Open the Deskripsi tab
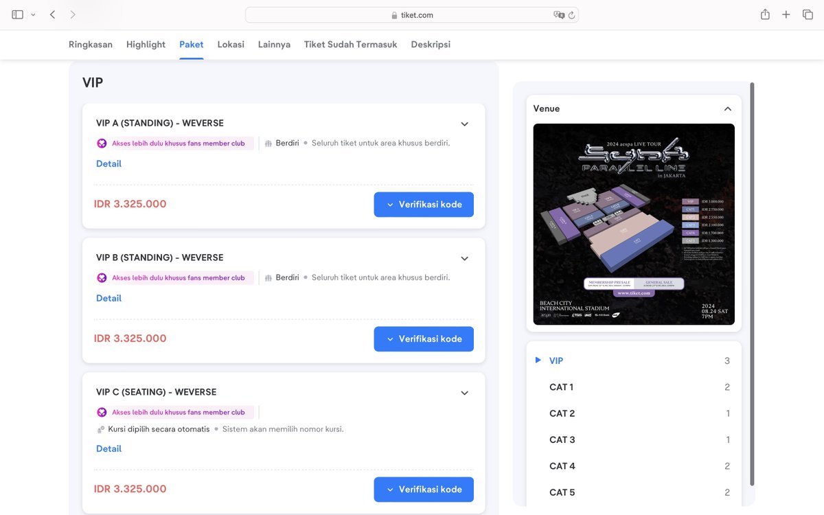The height and width of the screenshot is (515, 824). (x=431, y=45)
